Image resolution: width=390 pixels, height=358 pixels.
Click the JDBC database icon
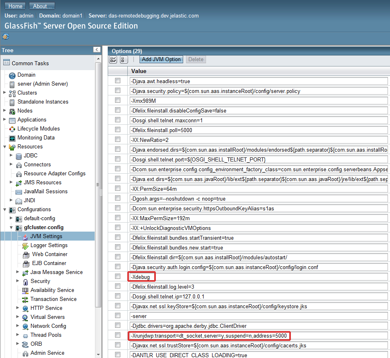19,157
